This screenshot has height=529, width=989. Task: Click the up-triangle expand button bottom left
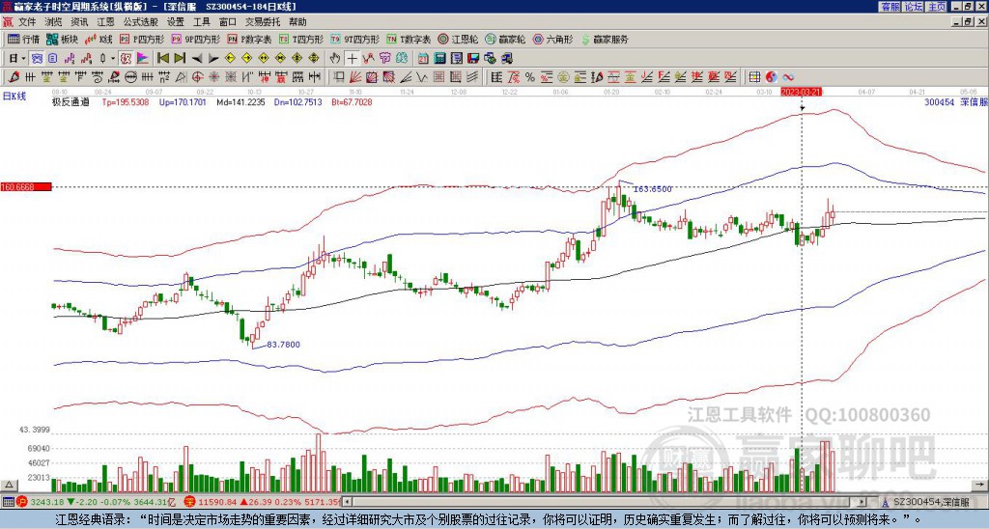(x=8, y=485)
